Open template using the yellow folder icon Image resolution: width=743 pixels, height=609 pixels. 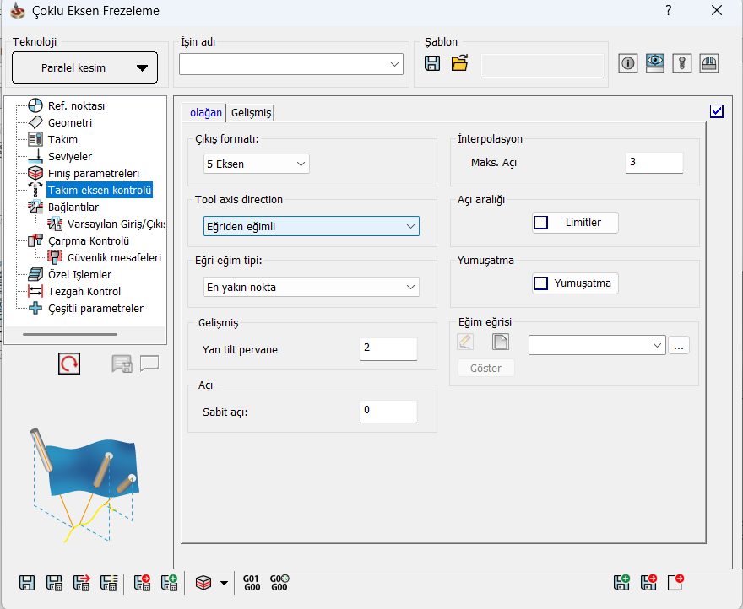tap(459, 64)
